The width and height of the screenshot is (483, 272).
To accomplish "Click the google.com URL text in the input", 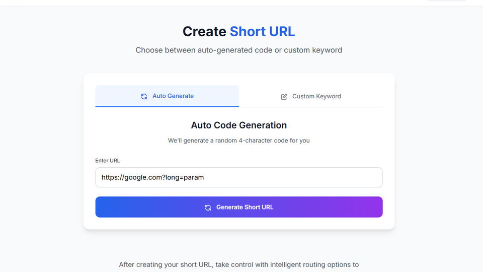I will [152, 177].
